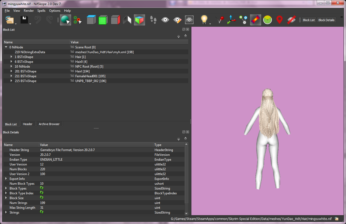Click the Type column header in Block Details
Image resolution: width=346 pixels, height=224 pixels.
tap(169, 145)
